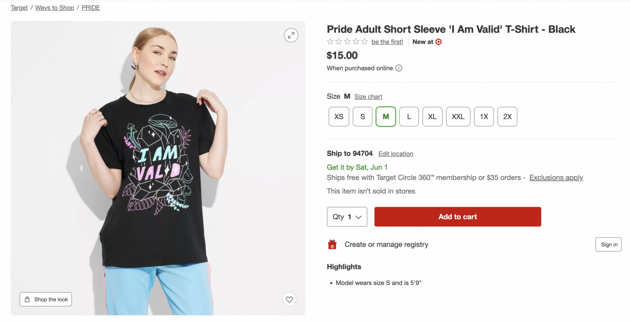Click the Edit location link
Viewport: 631px width, 322px height.
pyautogui.click(x=396, y=154)
